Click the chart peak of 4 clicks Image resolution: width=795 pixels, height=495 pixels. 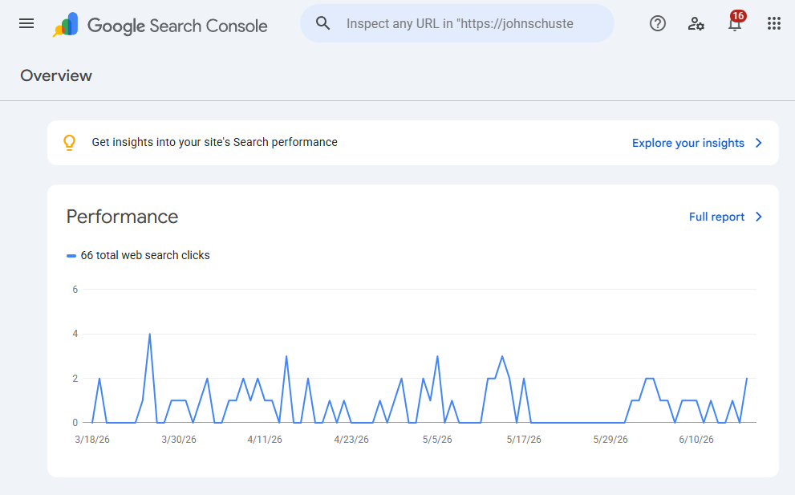(149, 335)
